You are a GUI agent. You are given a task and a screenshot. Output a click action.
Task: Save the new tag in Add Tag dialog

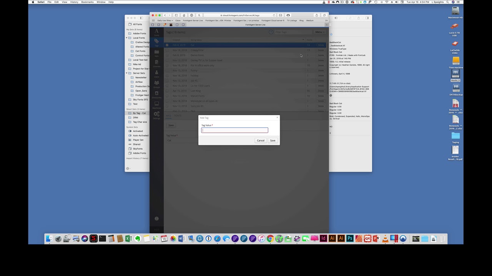click(273, 141)
